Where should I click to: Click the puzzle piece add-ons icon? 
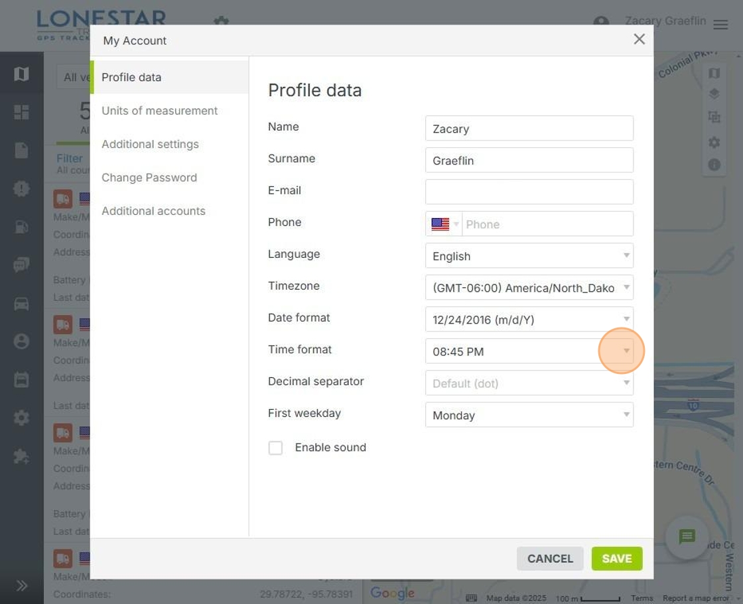click(21, 456)
